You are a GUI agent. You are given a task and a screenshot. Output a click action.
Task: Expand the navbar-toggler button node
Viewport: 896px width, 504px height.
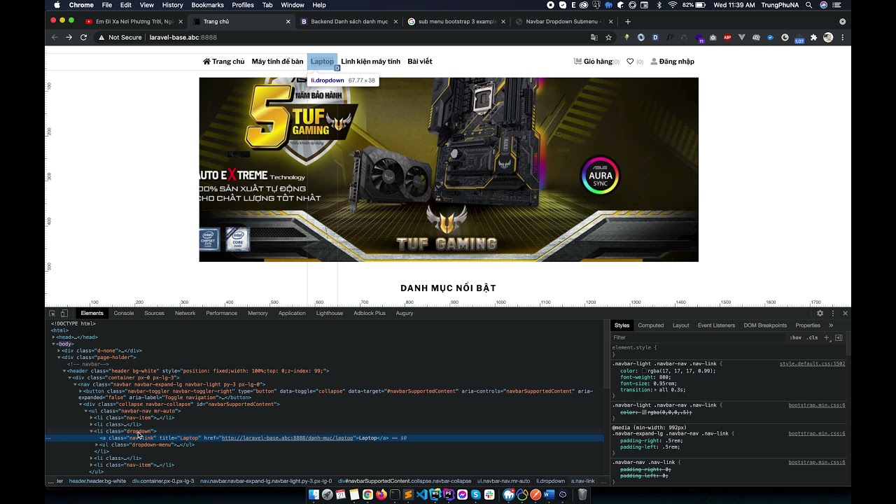[81, 391]
